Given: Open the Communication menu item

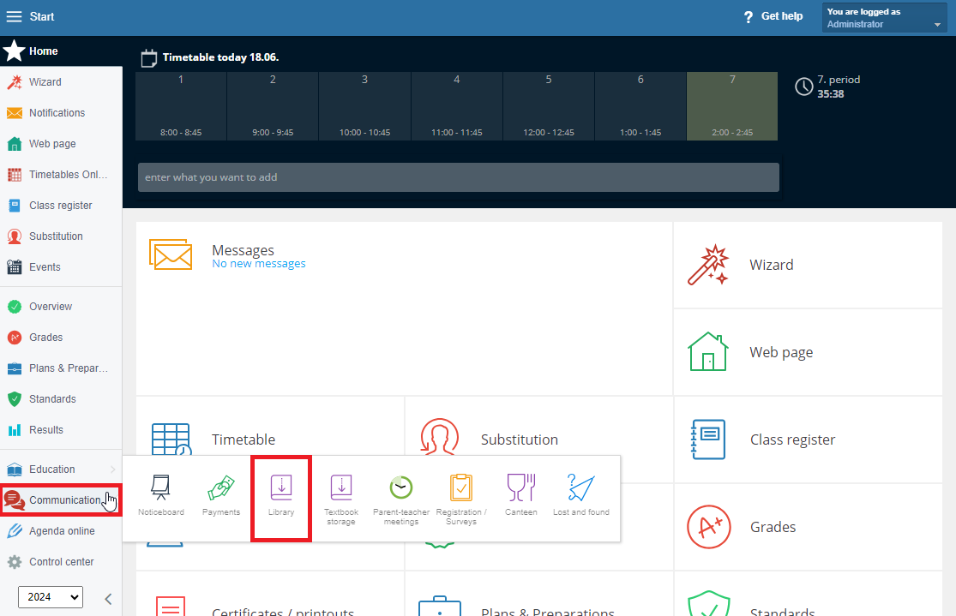Looking at the screenshot, I should 61,500.
